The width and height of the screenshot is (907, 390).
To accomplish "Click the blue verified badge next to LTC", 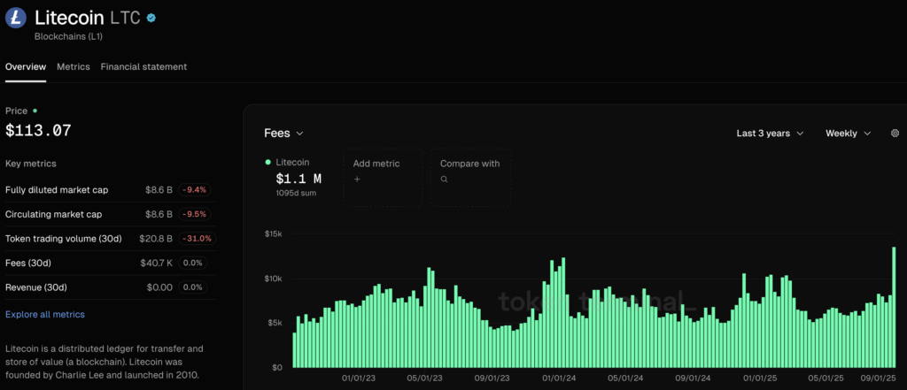I will click(x=151, y=18).
